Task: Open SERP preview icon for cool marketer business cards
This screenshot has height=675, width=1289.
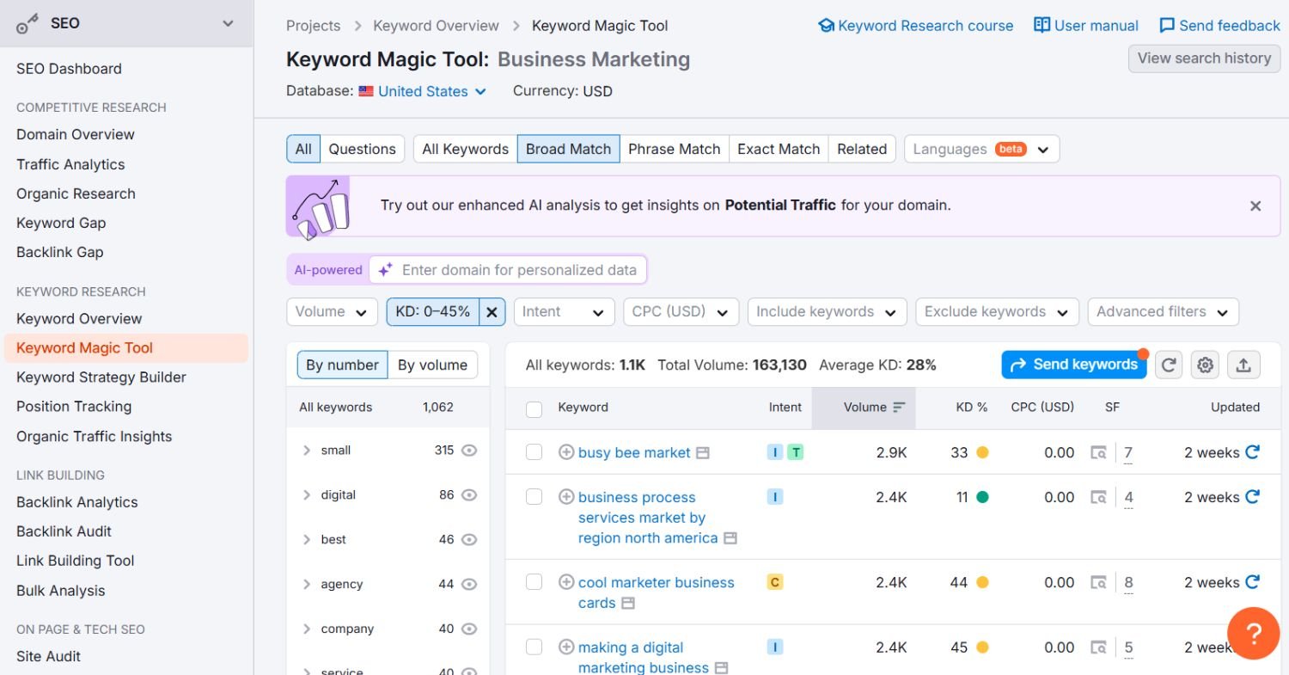Action: click(x=628, y=603)
